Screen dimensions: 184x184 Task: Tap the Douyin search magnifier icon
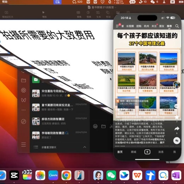(x=177, y=26)
